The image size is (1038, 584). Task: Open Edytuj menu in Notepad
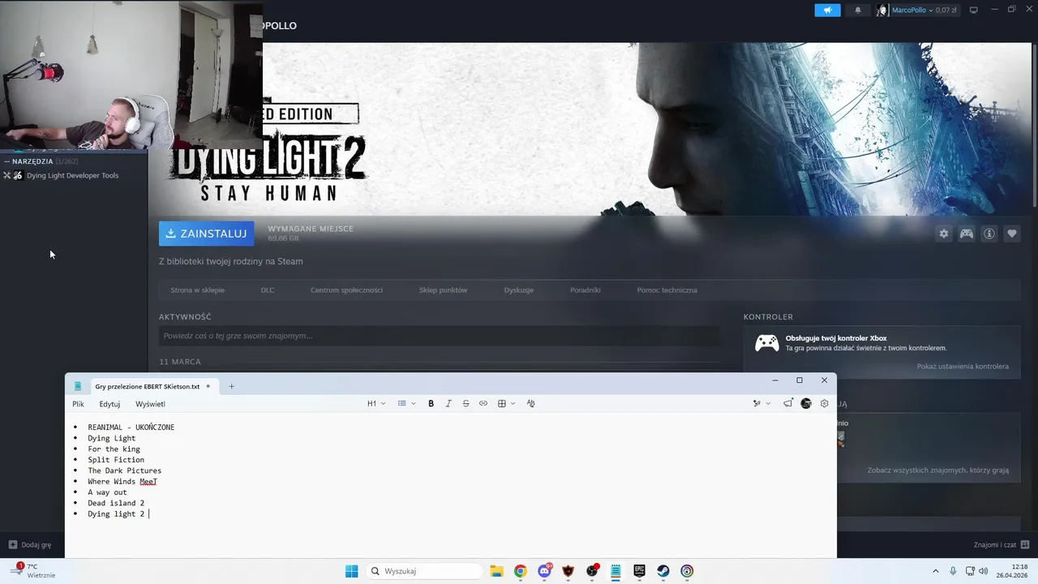[109, 404]
